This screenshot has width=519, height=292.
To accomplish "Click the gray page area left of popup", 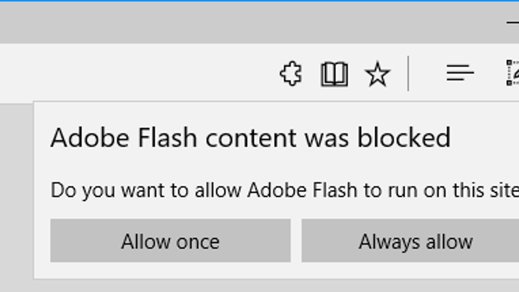I will [16, 195].
